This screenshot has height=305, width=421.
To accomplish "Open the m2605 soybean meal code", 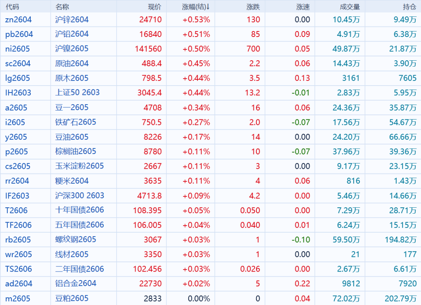I will click(17, 298).
